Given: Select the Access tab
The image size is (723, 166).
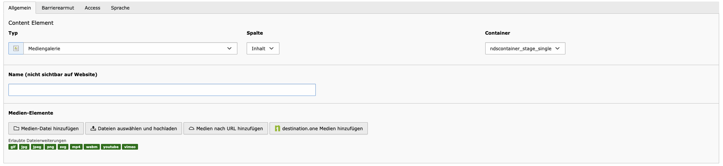Looking at the screenshot, I should tap(93, 8).
